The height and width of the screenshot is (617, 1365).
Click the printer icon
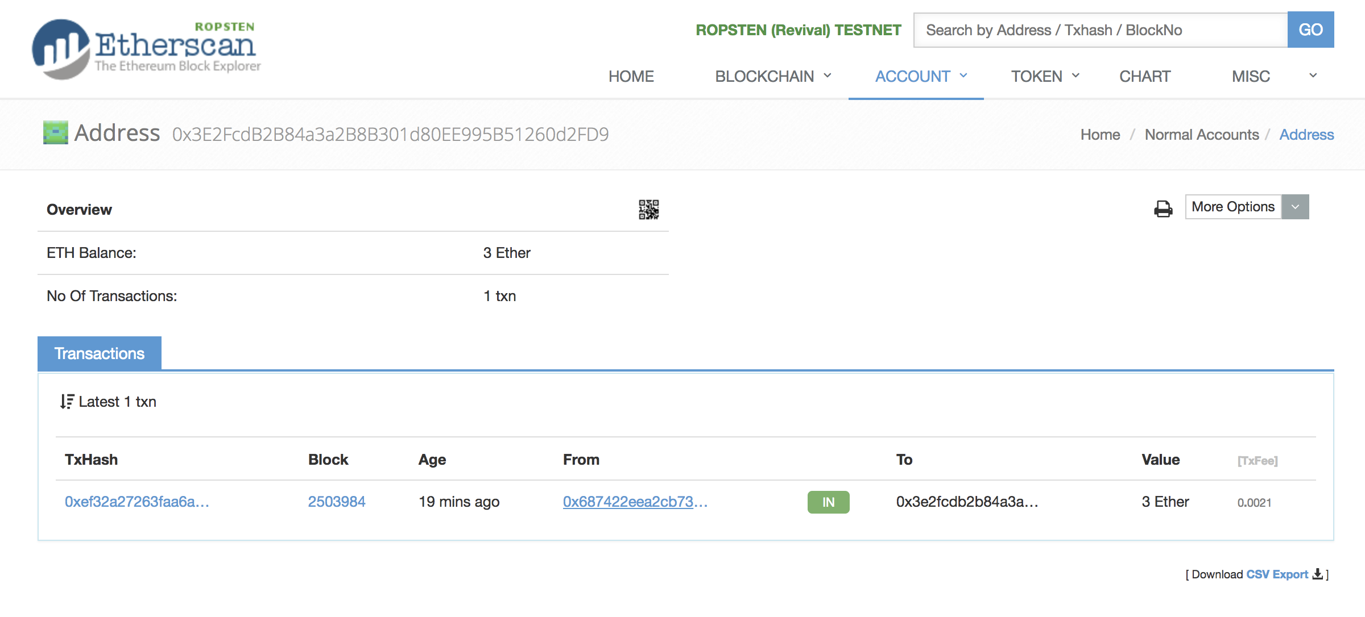tap(1163, 209)
